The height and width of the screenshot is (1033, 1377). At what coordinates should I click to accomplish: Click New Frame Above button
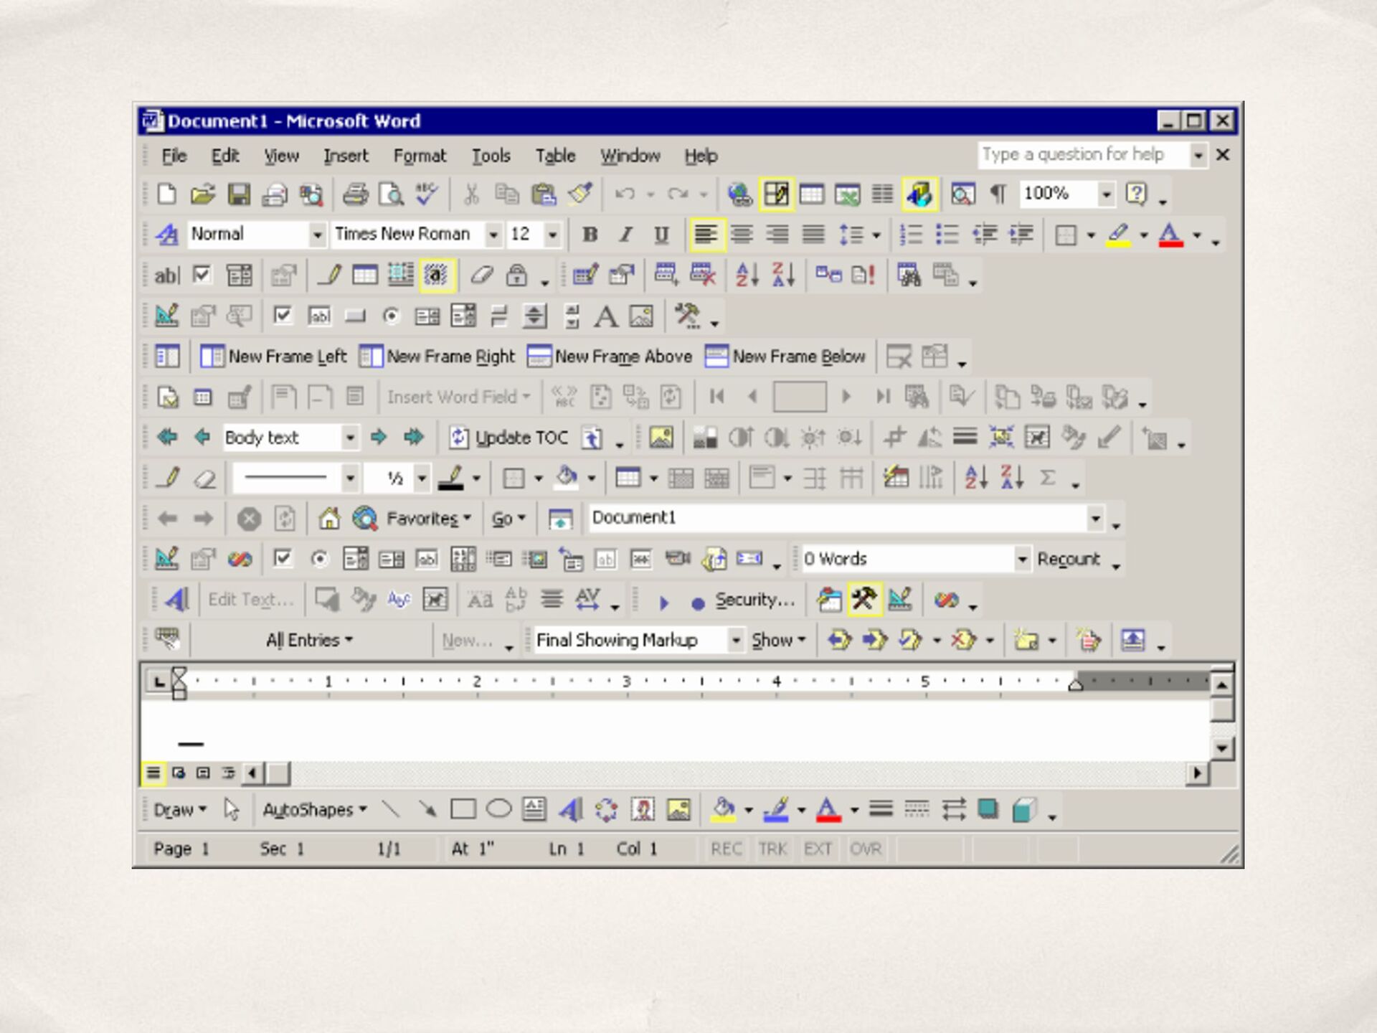click(610, 357)
